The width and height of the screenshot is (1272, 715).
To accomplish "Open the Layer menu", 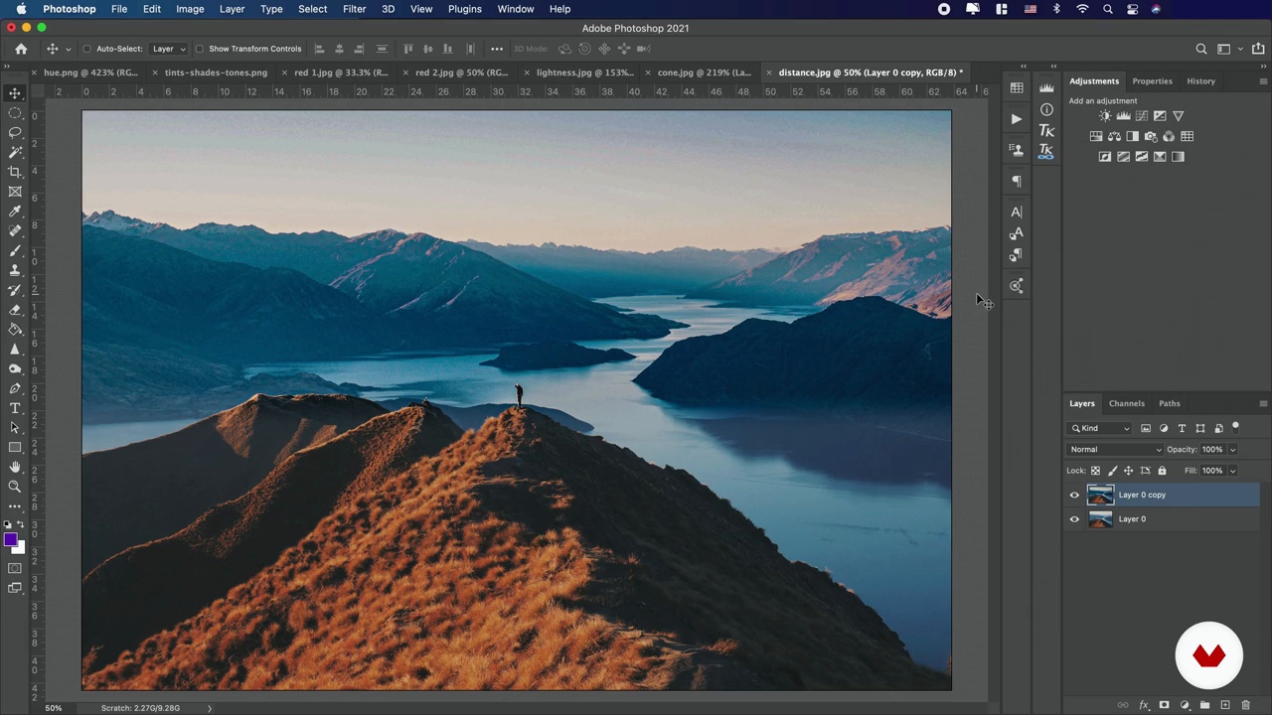I will coord(232,9).
